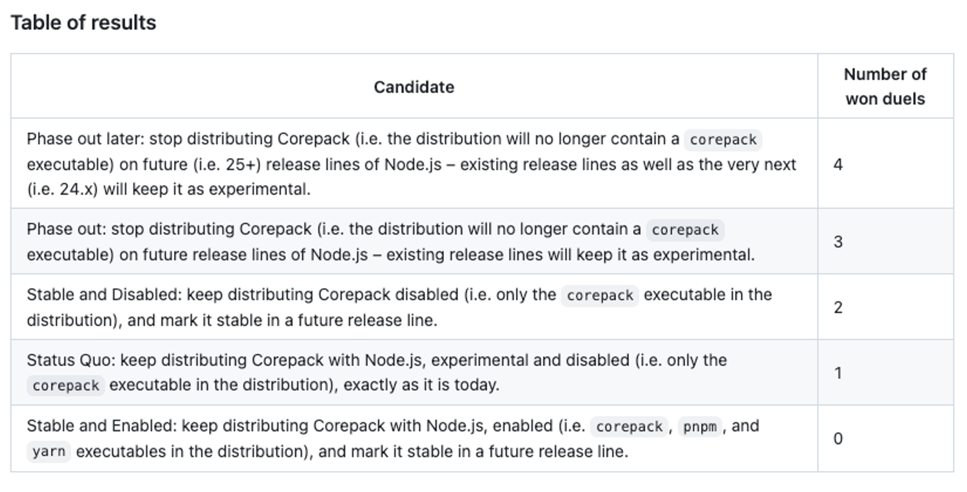Click corepack code tag in Phase out row

click(x=685, y=230)
